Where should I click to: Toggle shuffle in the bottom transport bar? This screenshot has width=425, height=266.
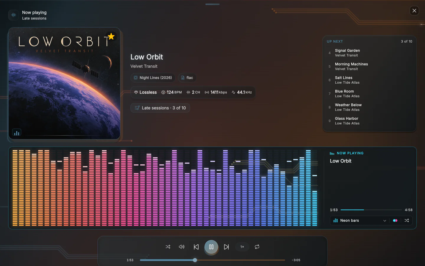(168, 247)
